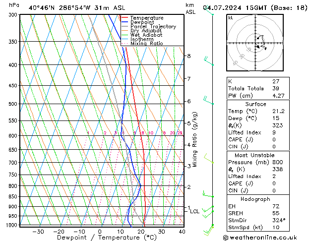Select the Parcel Trajectory legend item
The image size is (312, 241).
point(153,27)
